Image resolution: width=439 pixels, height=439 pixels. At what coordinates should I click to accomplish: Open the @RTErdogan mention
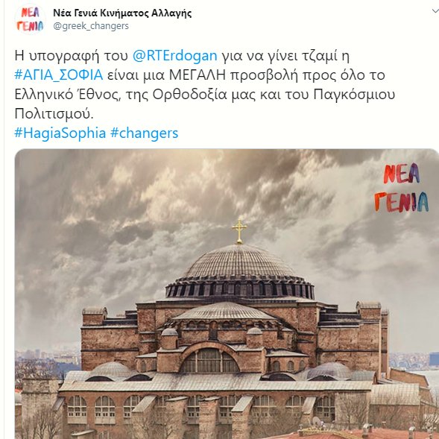[x=174, y=56]
